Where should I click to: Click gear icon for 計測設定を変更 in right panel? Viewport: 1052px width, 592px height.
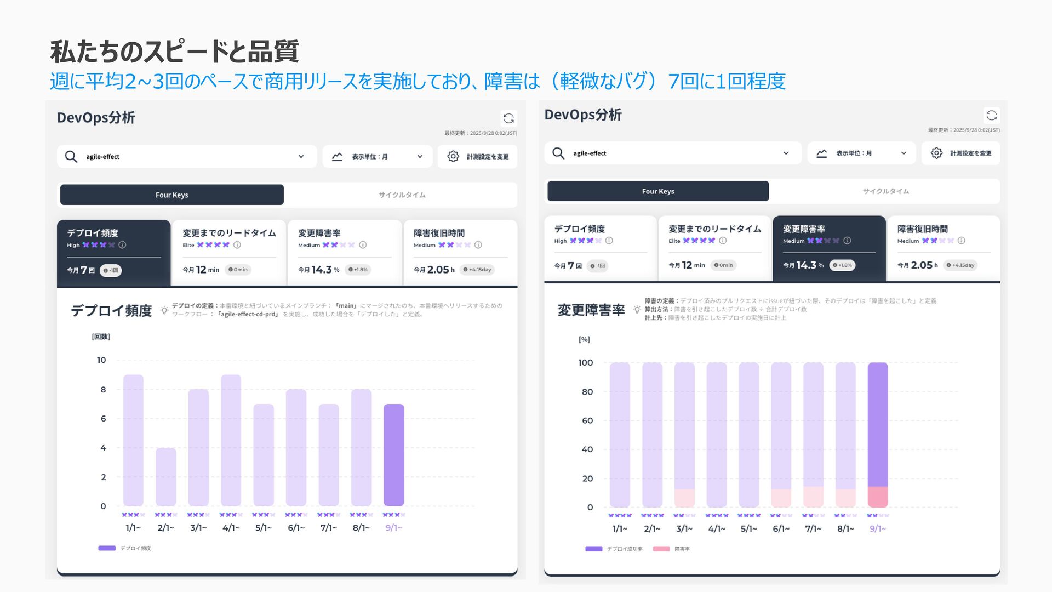[937, 153]
